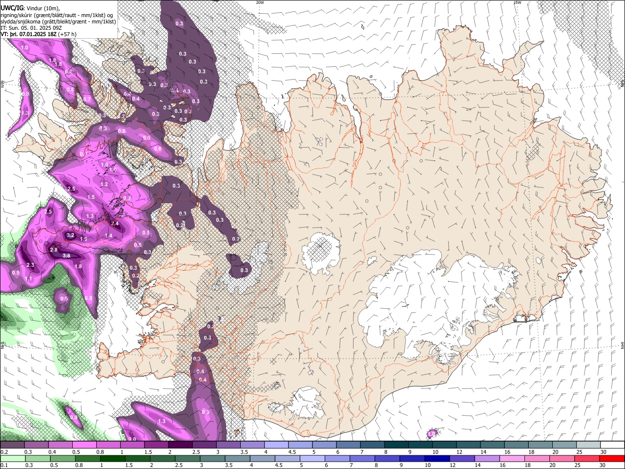Click the 1.2 precipitation value on map
The height and width of the screenshot is (469, 625).
[104, 184]
